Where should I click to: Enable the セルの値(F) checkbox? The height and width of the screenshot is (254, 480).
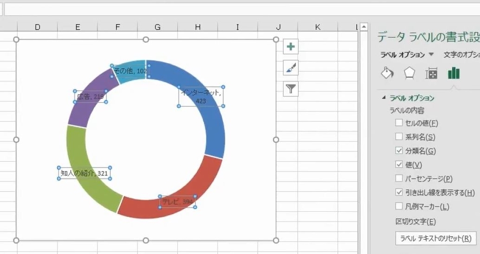pos(398,123)
